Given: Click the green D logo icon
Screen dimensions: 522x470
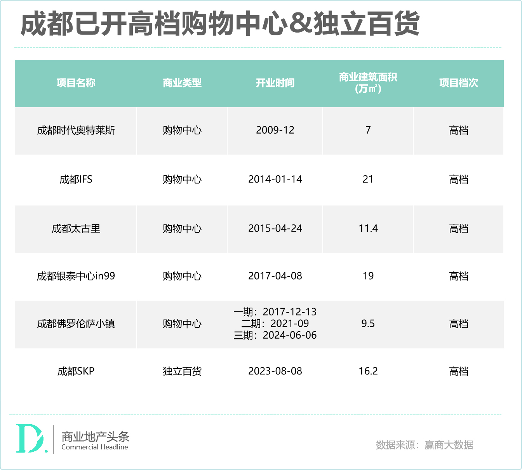Looking at the screenshot, I should click(31, 439).
